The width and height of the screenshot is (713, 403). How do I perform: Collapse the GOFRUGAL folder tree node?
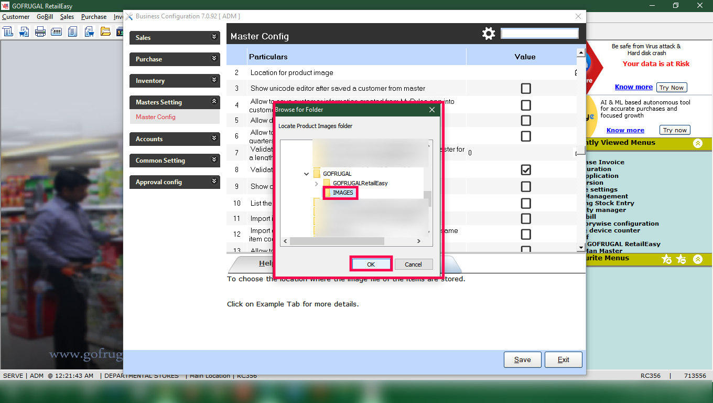(307, 174)
